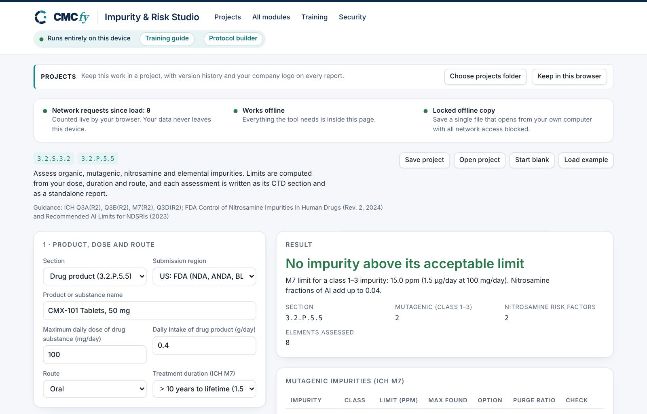The width and height of the screenshot is (647, 414).
Task: Click the Network requests since load text
Action: 101,110
